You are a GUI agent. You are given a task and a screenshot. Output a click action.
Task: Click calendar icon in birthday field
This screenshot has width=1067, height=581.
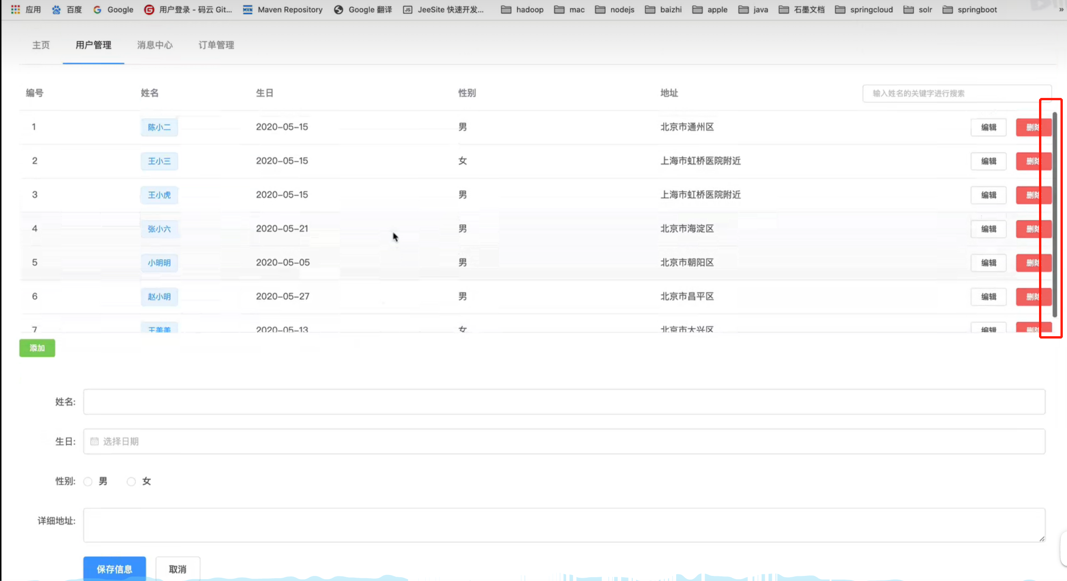(x=94, y=441)
